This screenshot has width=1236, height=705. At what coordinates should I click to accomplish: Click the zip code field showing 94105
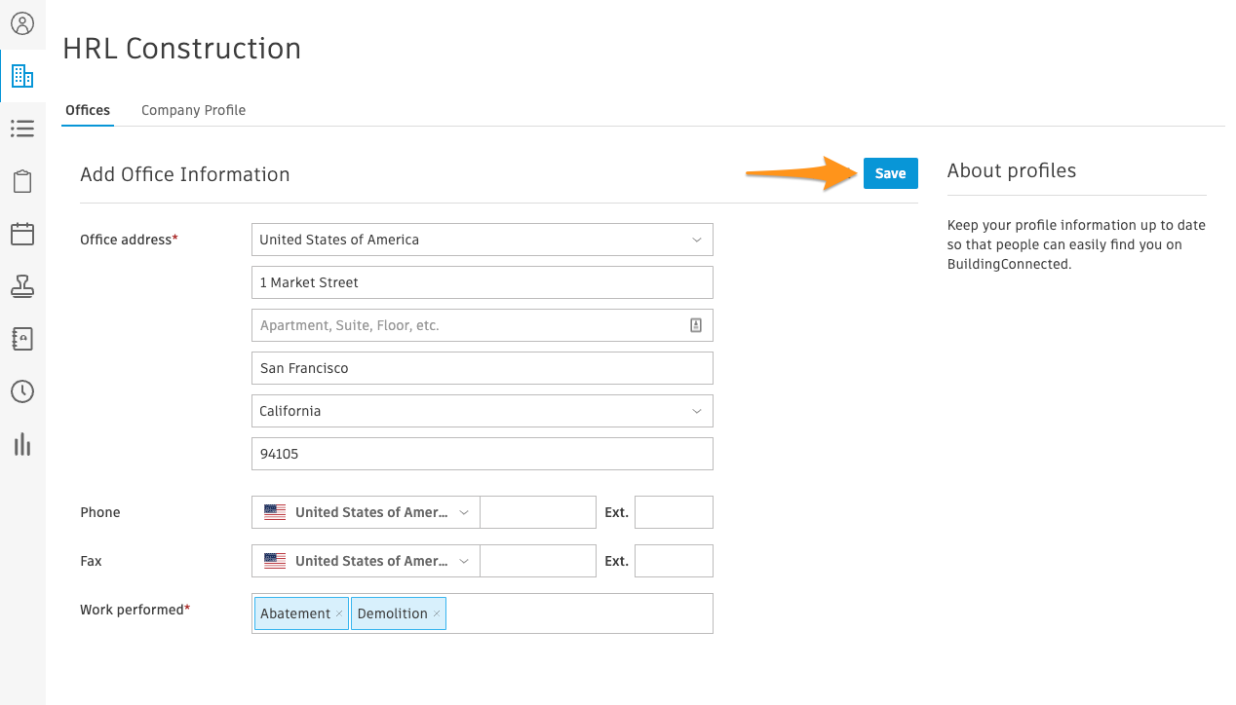pos(483,454)
